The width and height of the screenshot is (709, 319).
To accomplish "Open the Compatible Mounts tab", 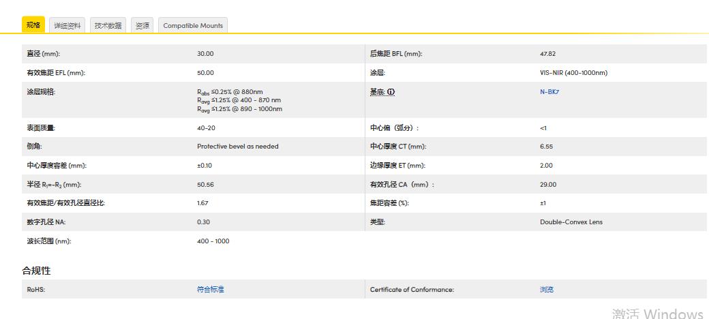I will coord(193,25).
